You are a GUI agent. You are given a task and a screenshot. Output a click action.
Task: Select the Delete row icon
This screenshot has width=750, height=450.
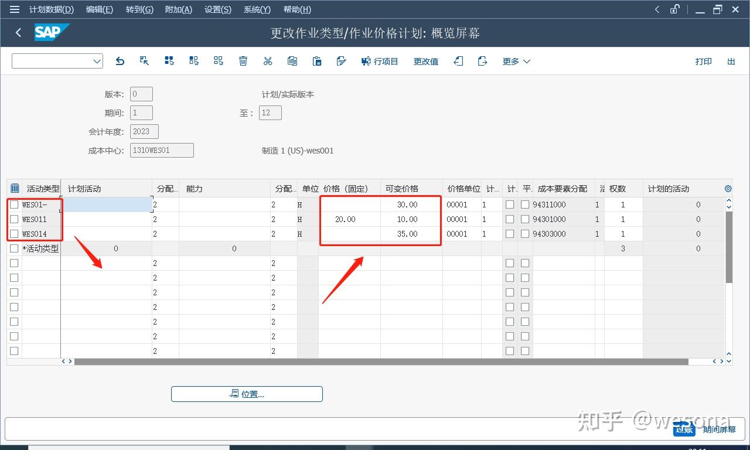coord(243,61)
